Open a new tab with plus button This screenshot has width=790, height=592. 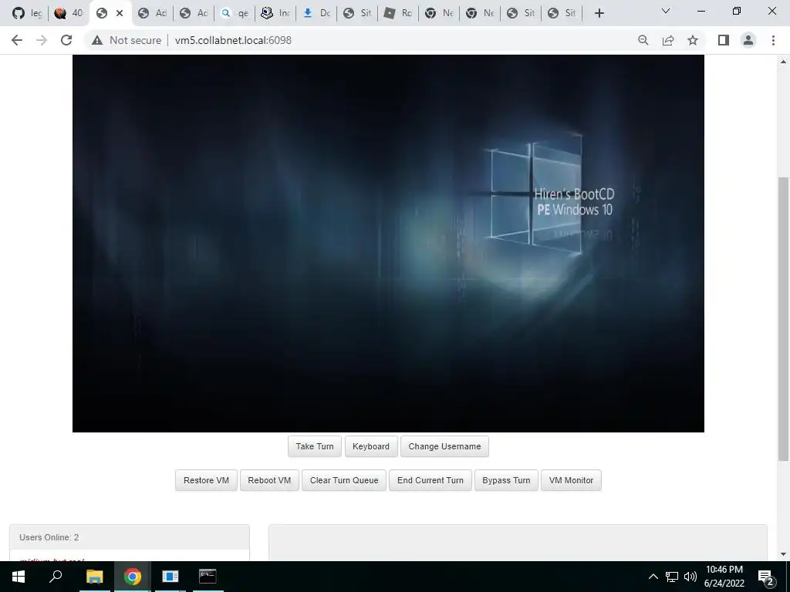pos(599,13)
